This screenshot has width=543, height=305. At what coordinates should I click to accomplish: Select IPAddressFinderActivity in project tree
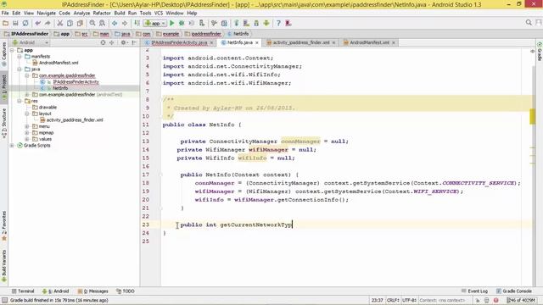(x=76, y=82)
